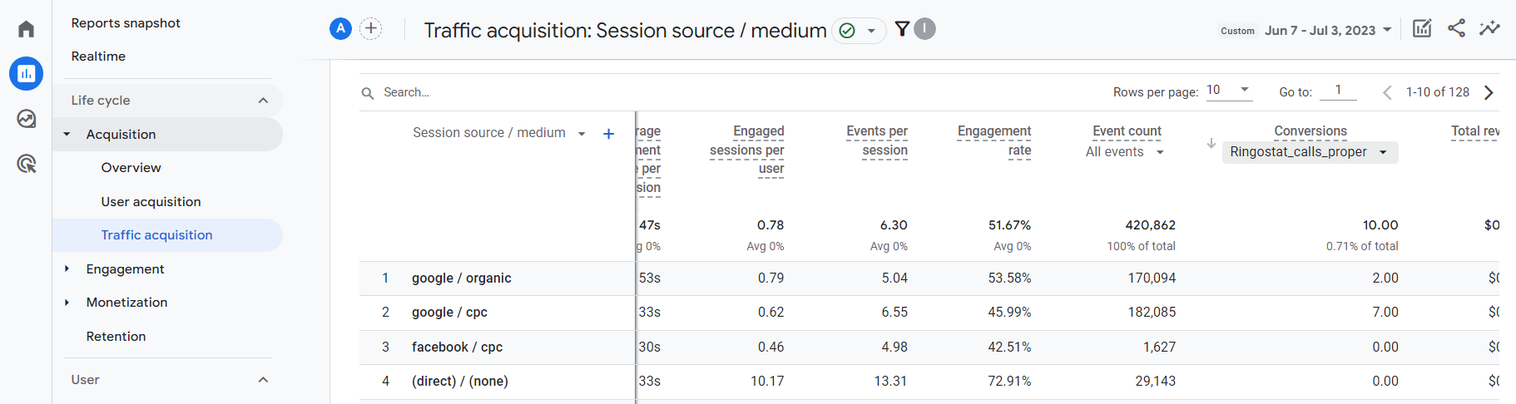Click the 170,094 event count value
Viewport: 1516px width, 404px height.
tap(1152, 278)
